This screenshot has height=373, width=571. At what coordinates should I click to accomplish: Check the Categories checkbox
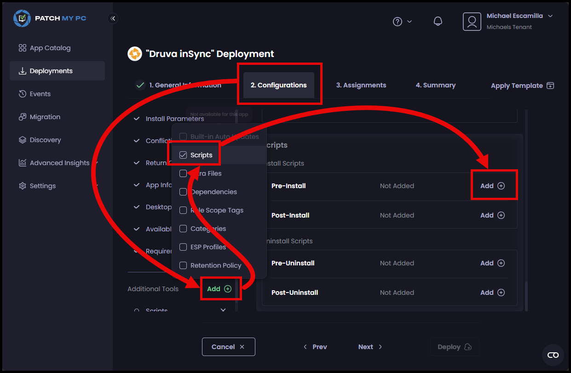[183, 229]
